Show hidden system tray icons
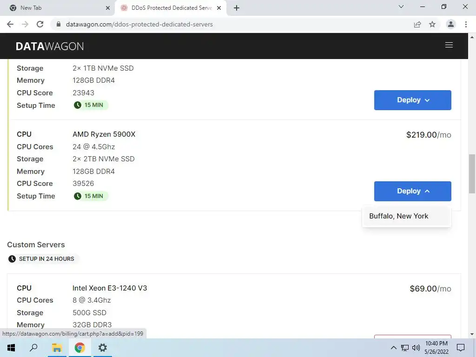This screenshot has height=357, width=476. [393, 348]
